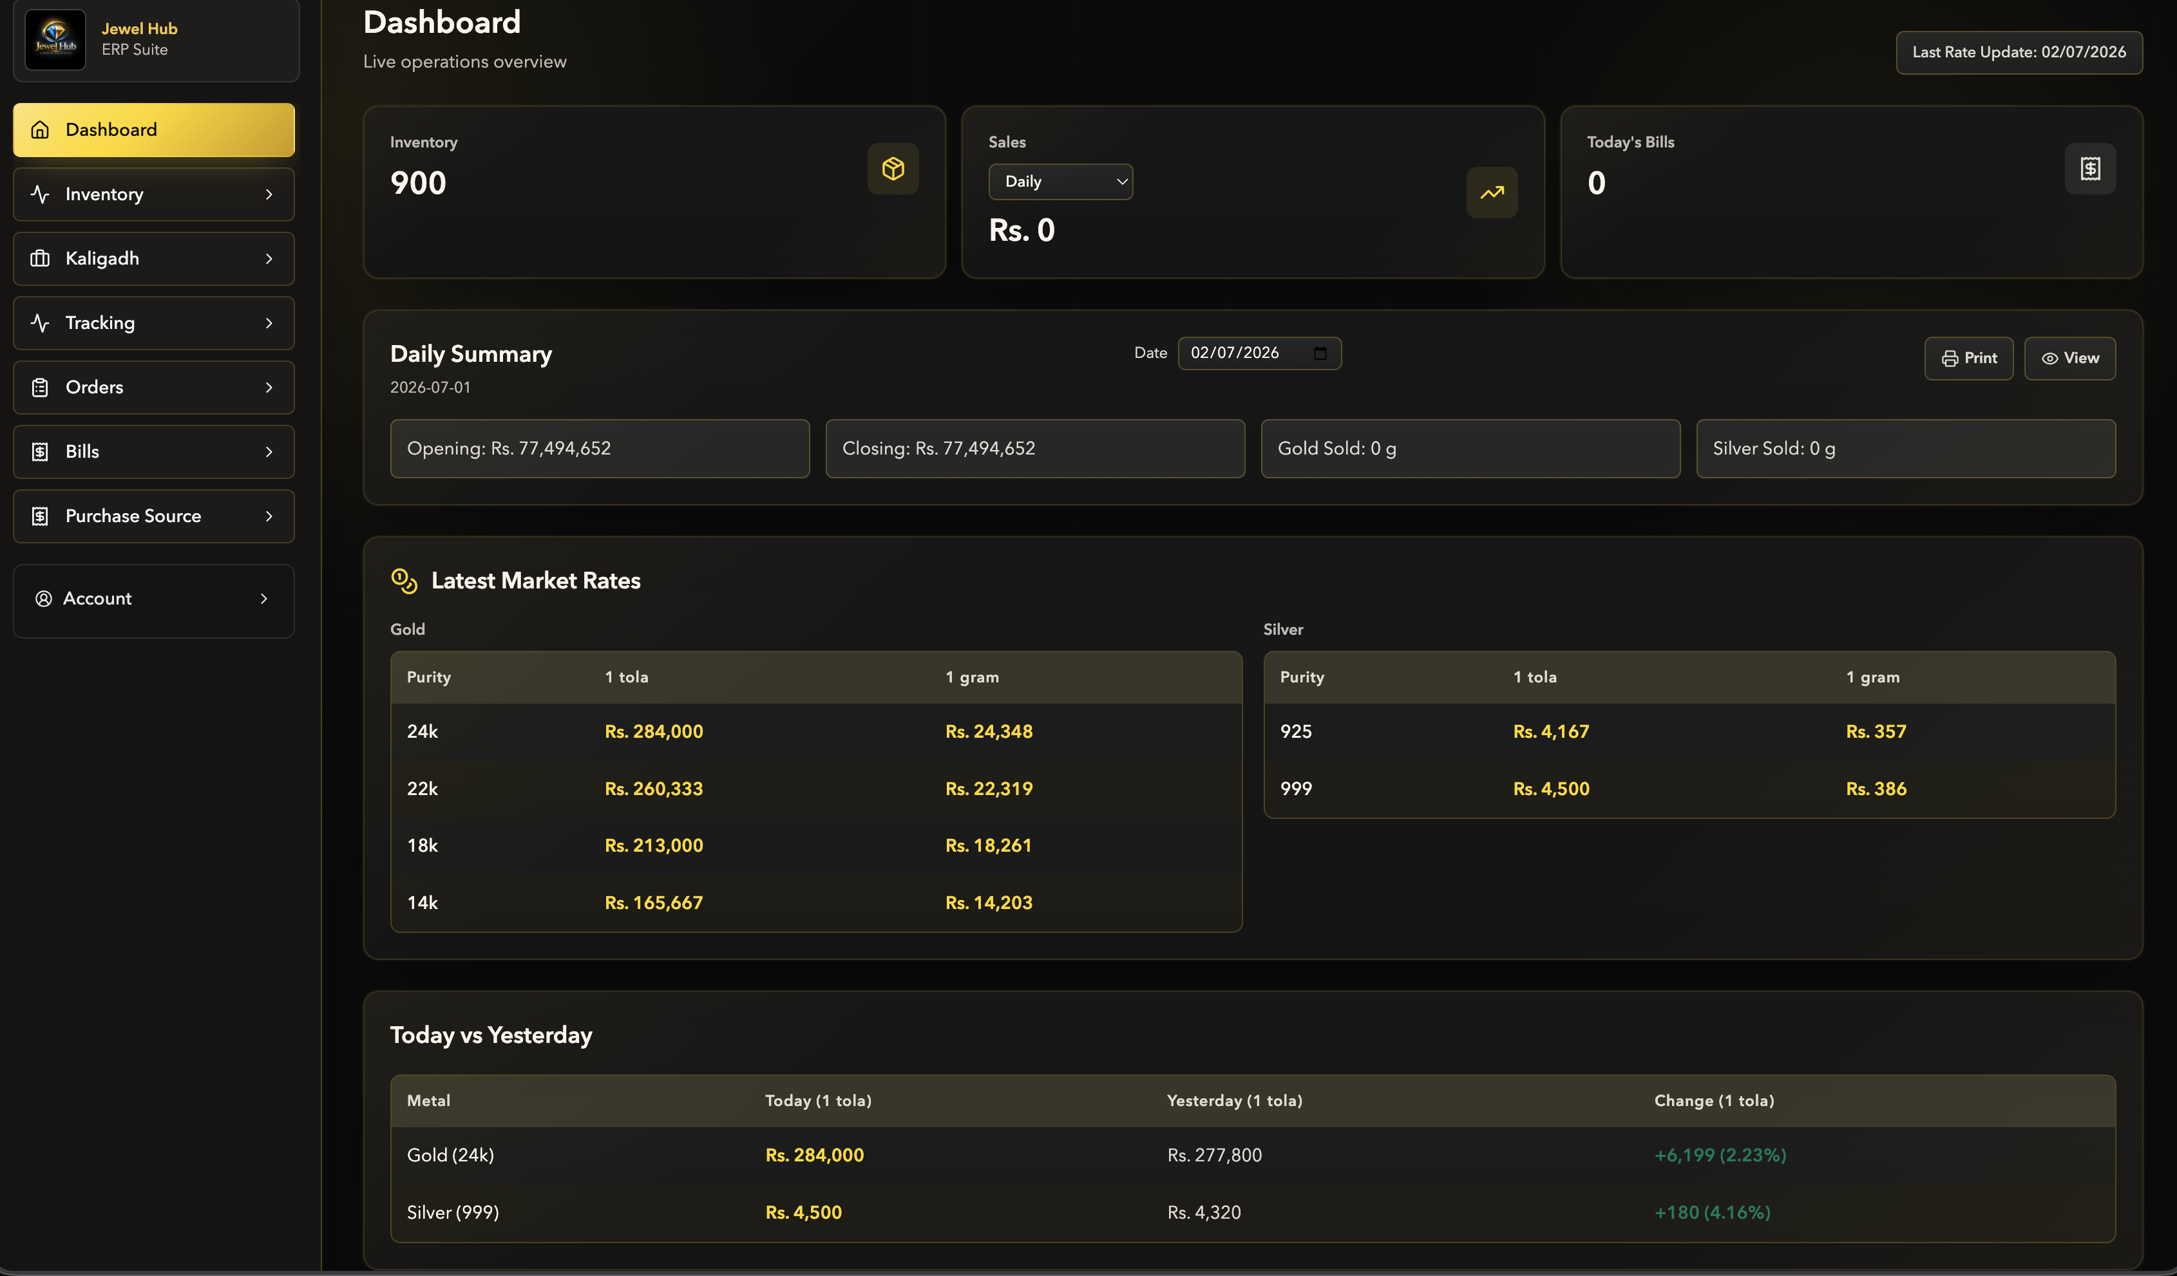Click the Sales total Rs. 0
This screenshot has width=2177, height=1276.
pyautogui.click(x=1021, y=230)
